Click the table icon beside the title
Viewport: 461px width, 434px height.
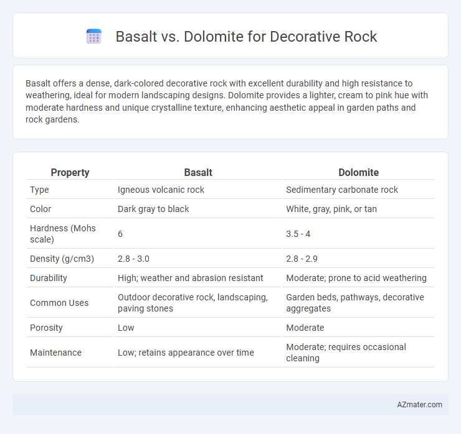[94, 37]
